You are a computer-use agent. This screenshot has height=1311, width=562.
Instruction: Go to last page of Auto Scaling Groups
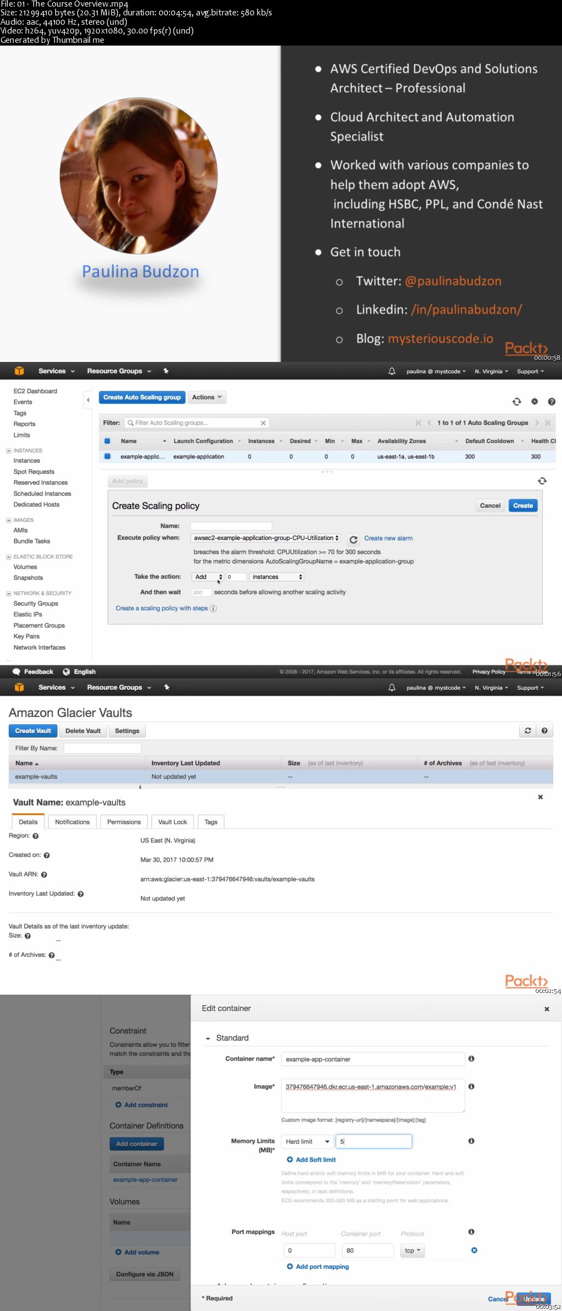pyautogui.click(x=547, y=423)
